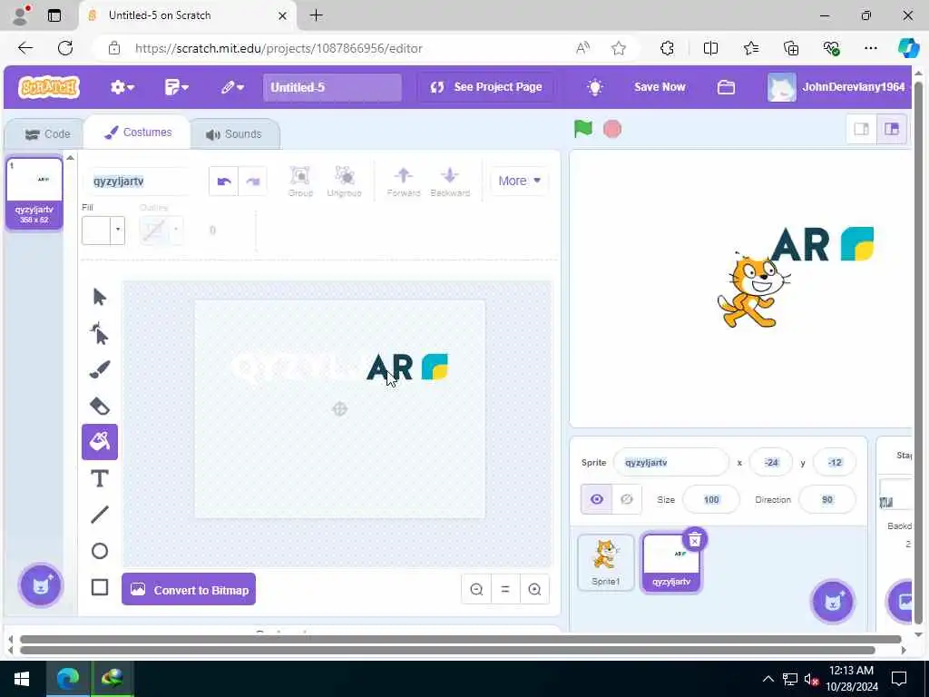Open browser Extensions puzzle icon
Screen dimensions: 929x697
(x=667, y=48)
